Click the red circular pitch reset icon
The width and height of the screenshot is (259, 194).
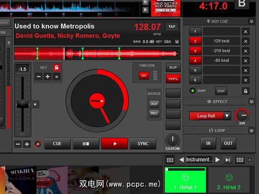tap(38, 144)
